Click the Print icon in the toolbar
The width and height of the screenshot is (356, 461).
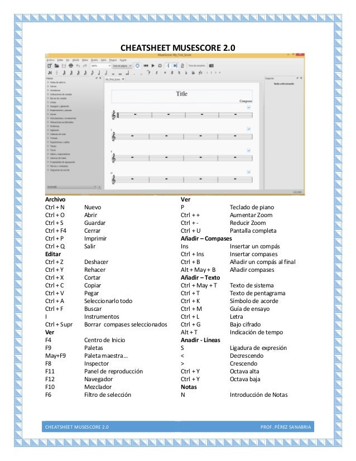(x=71, y=66)
